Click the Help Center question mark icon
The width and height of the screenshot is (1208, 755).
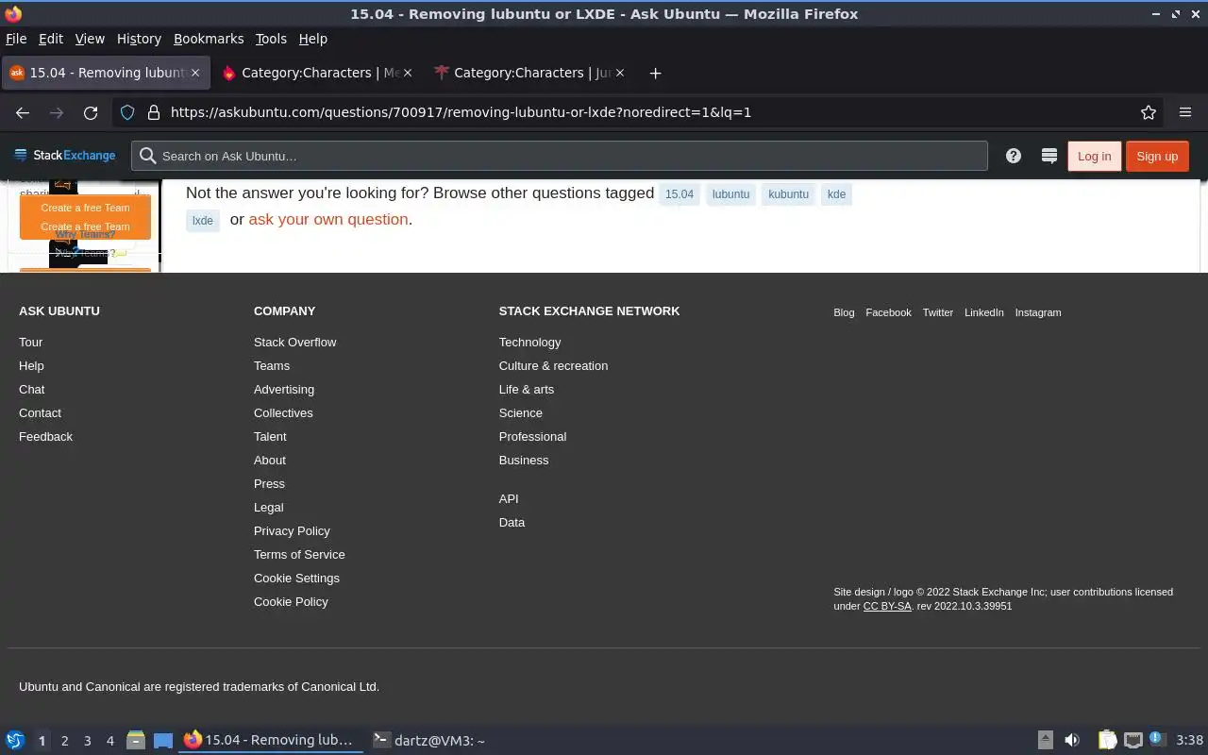1014,156
